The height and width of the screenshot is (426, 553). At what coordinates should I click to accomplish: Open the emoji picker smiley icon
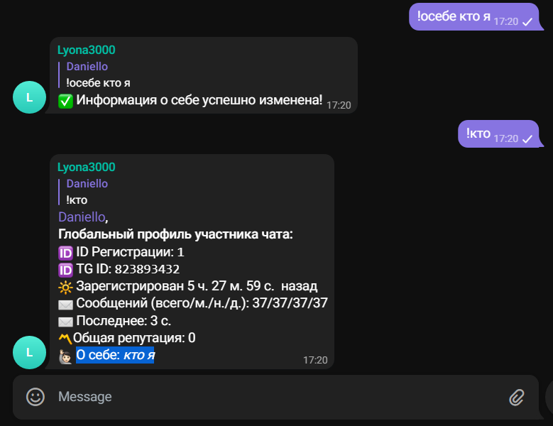[x=35, y=397]
